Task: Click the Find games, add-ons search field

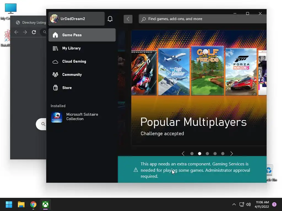Action: [202, 19]
